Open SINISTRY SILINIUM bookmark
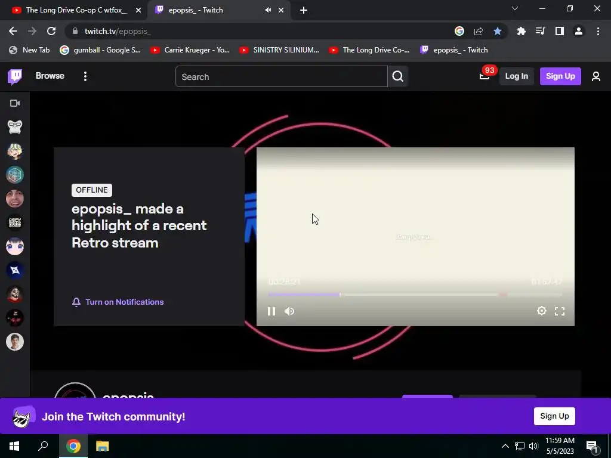Screen dimensions: 611x458 click(x=279, y=50)
